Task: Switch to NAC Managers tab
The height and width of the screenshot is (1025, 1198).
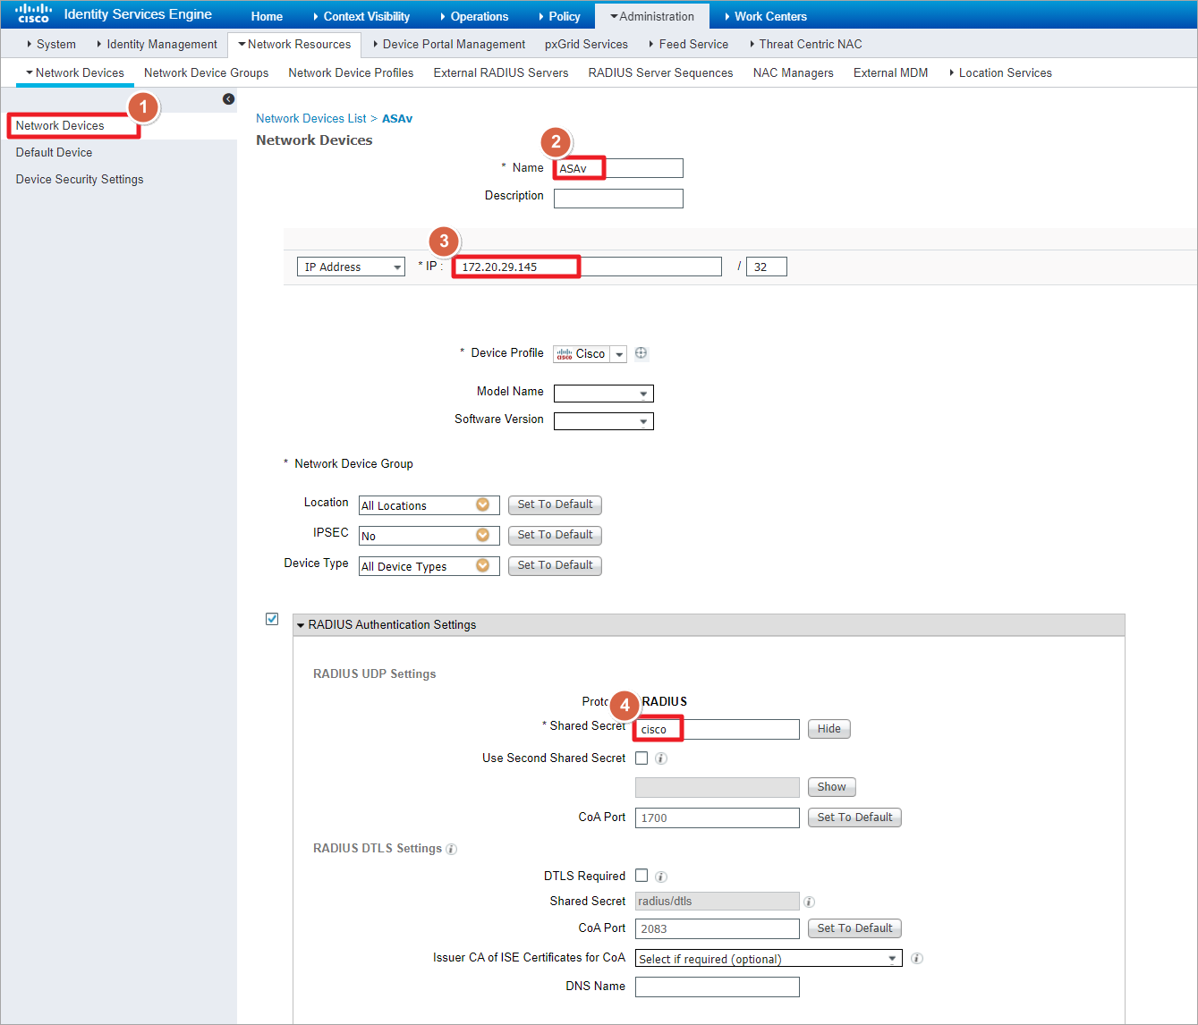Action: [x=793, y=72]
